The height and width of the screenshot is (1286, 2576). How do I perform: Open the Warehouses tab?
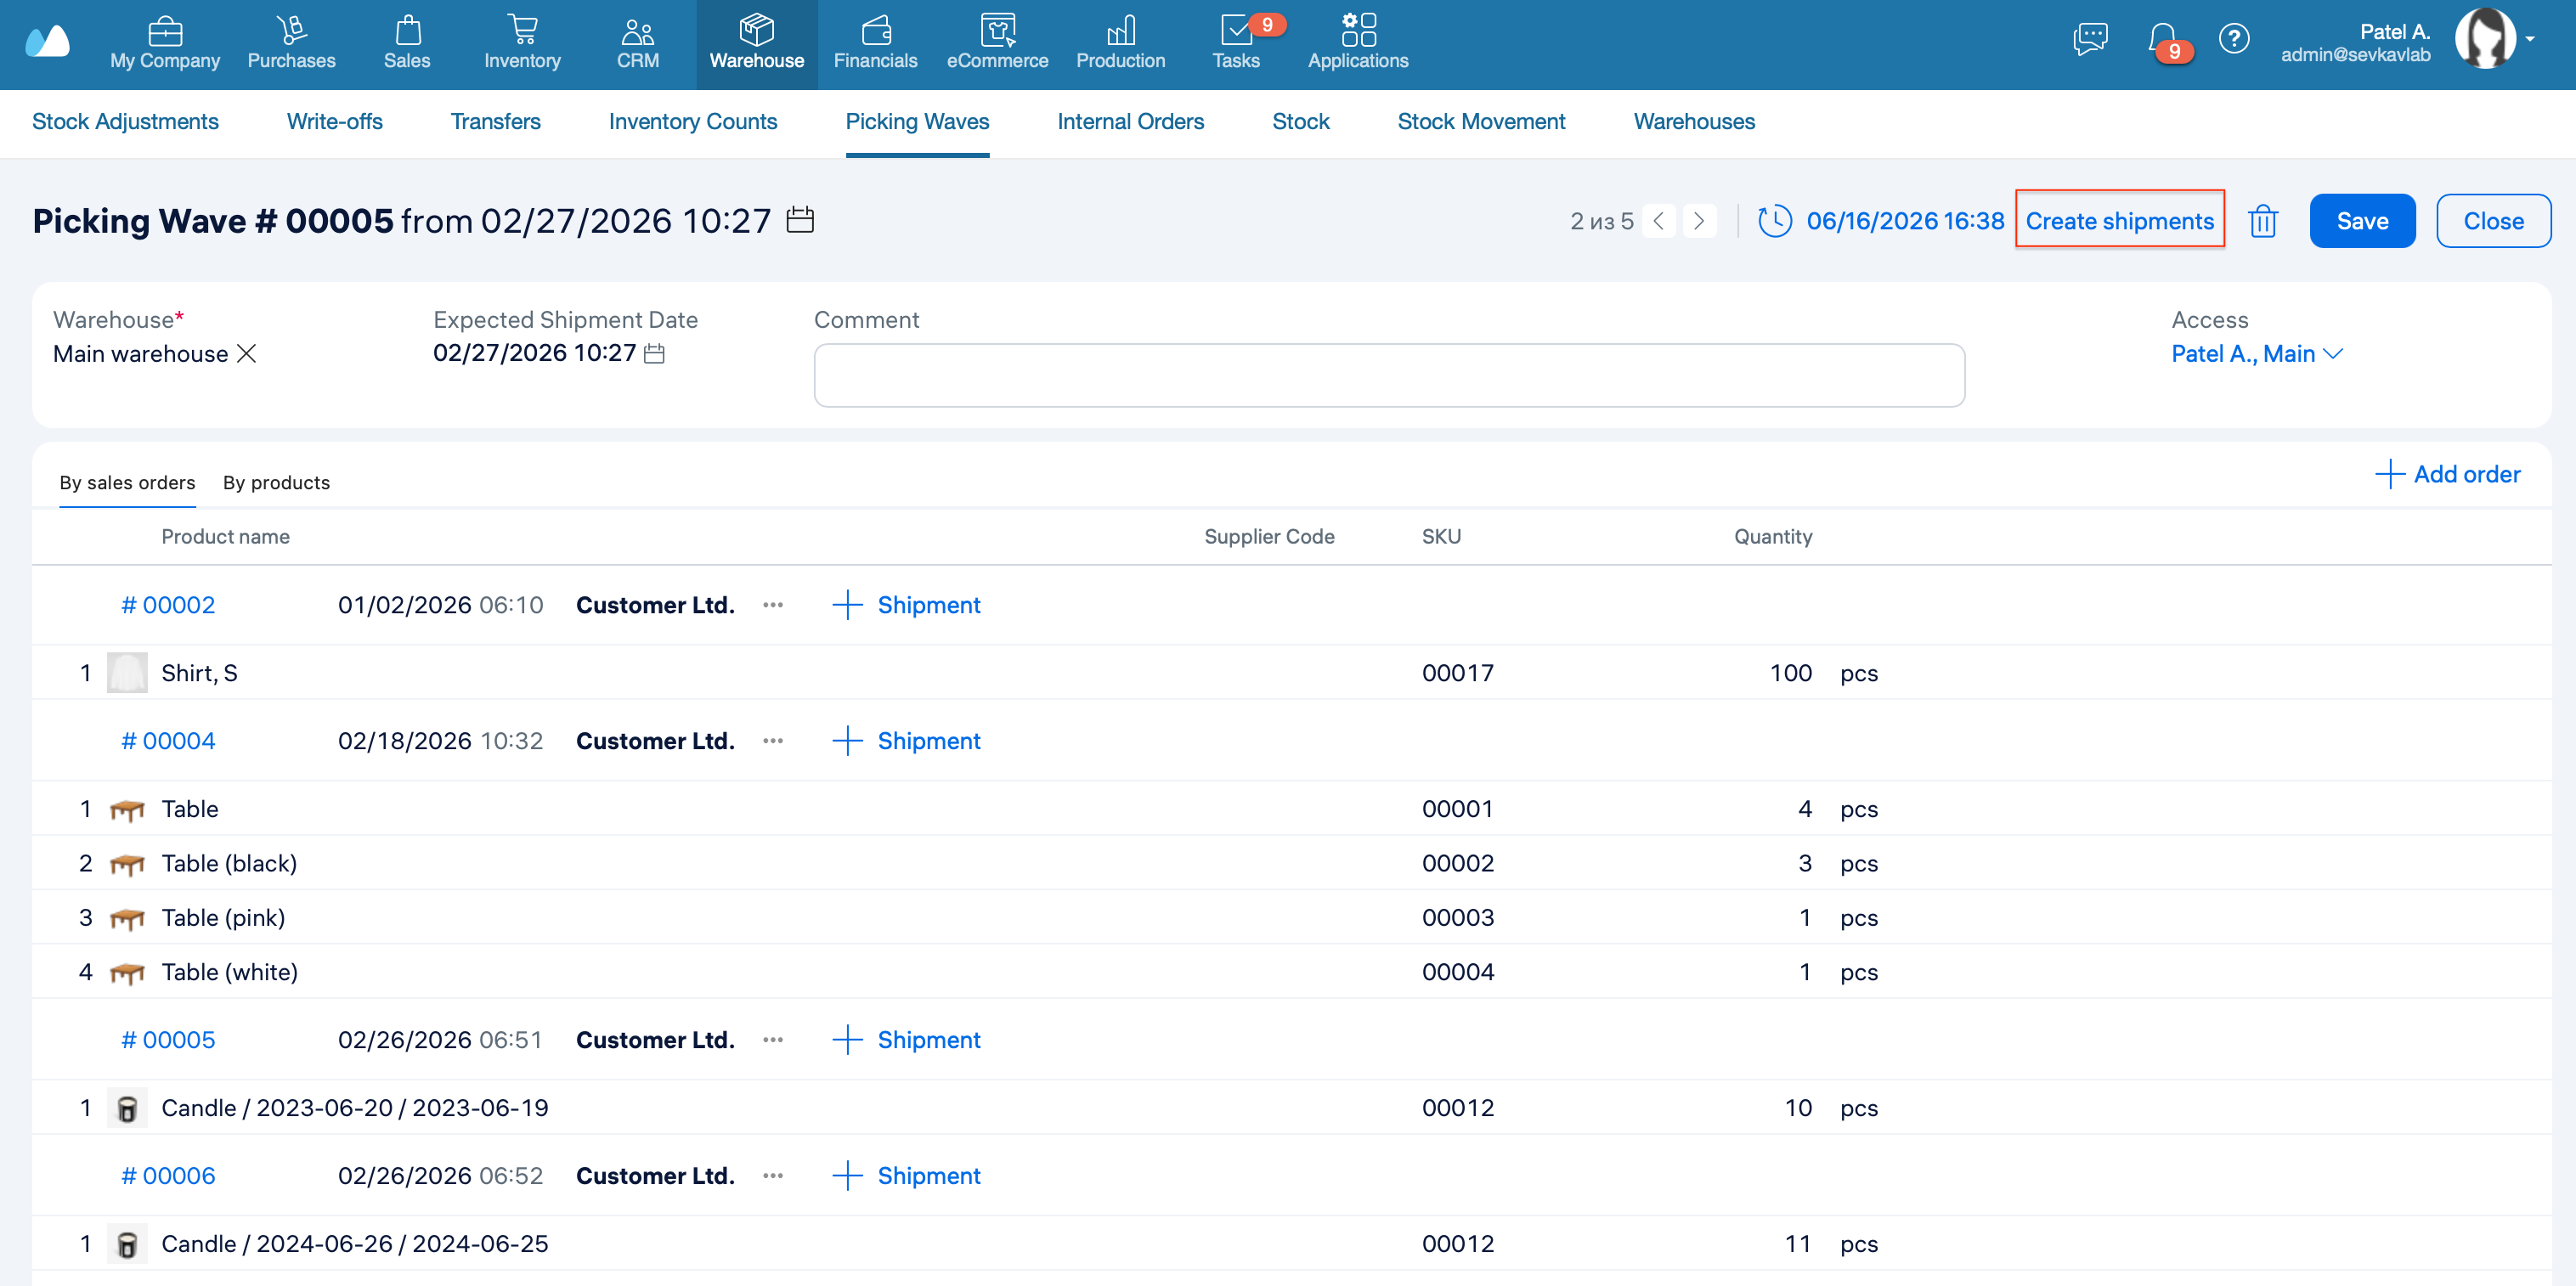click(1694, 121)
